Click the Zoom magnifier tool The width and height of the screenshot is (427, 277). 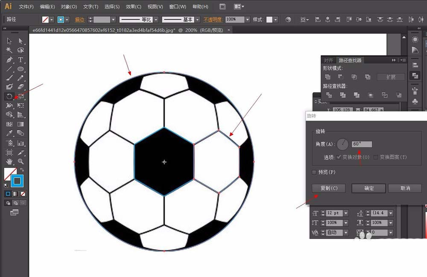[20, 161]
